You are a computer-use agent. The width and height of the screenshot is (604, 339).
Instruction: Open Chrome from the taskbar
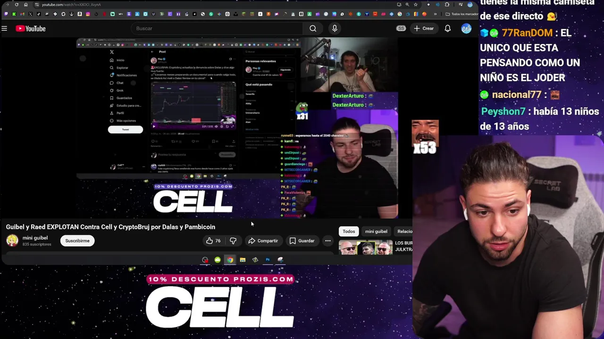tap(230, 260)
